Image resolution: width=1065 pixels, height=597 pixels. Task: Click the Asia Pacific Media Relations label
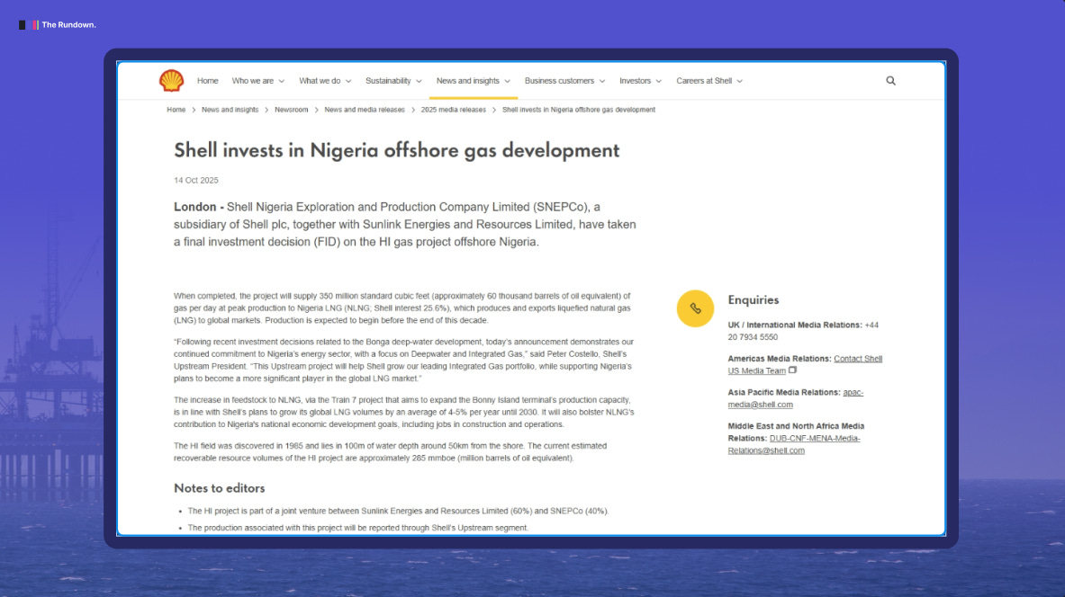coord(784,392)
